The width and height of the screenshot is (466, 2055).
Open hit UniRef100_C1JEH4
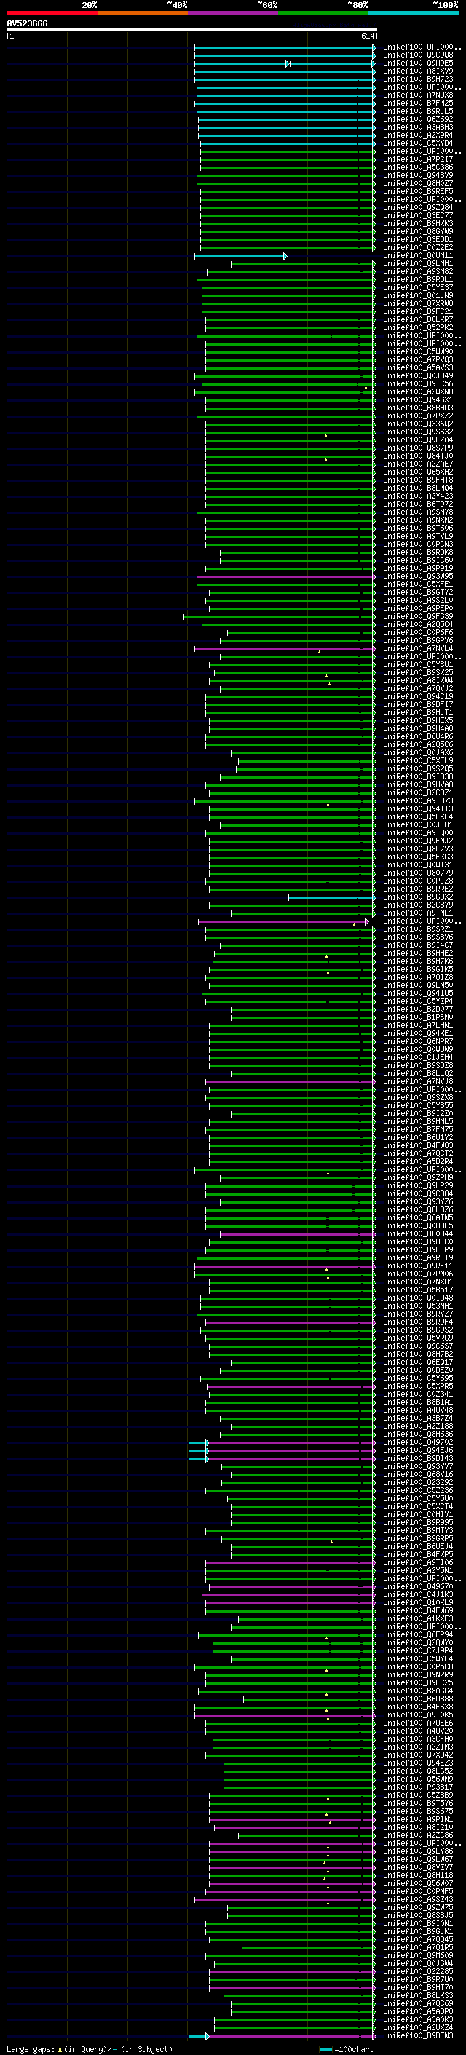click(x=418, y=1057)
